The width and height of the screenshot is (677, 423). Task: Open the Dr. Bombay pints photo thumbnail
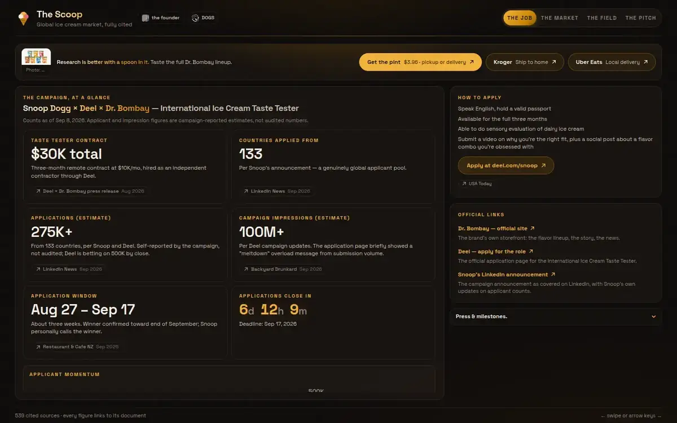point(36,57)
